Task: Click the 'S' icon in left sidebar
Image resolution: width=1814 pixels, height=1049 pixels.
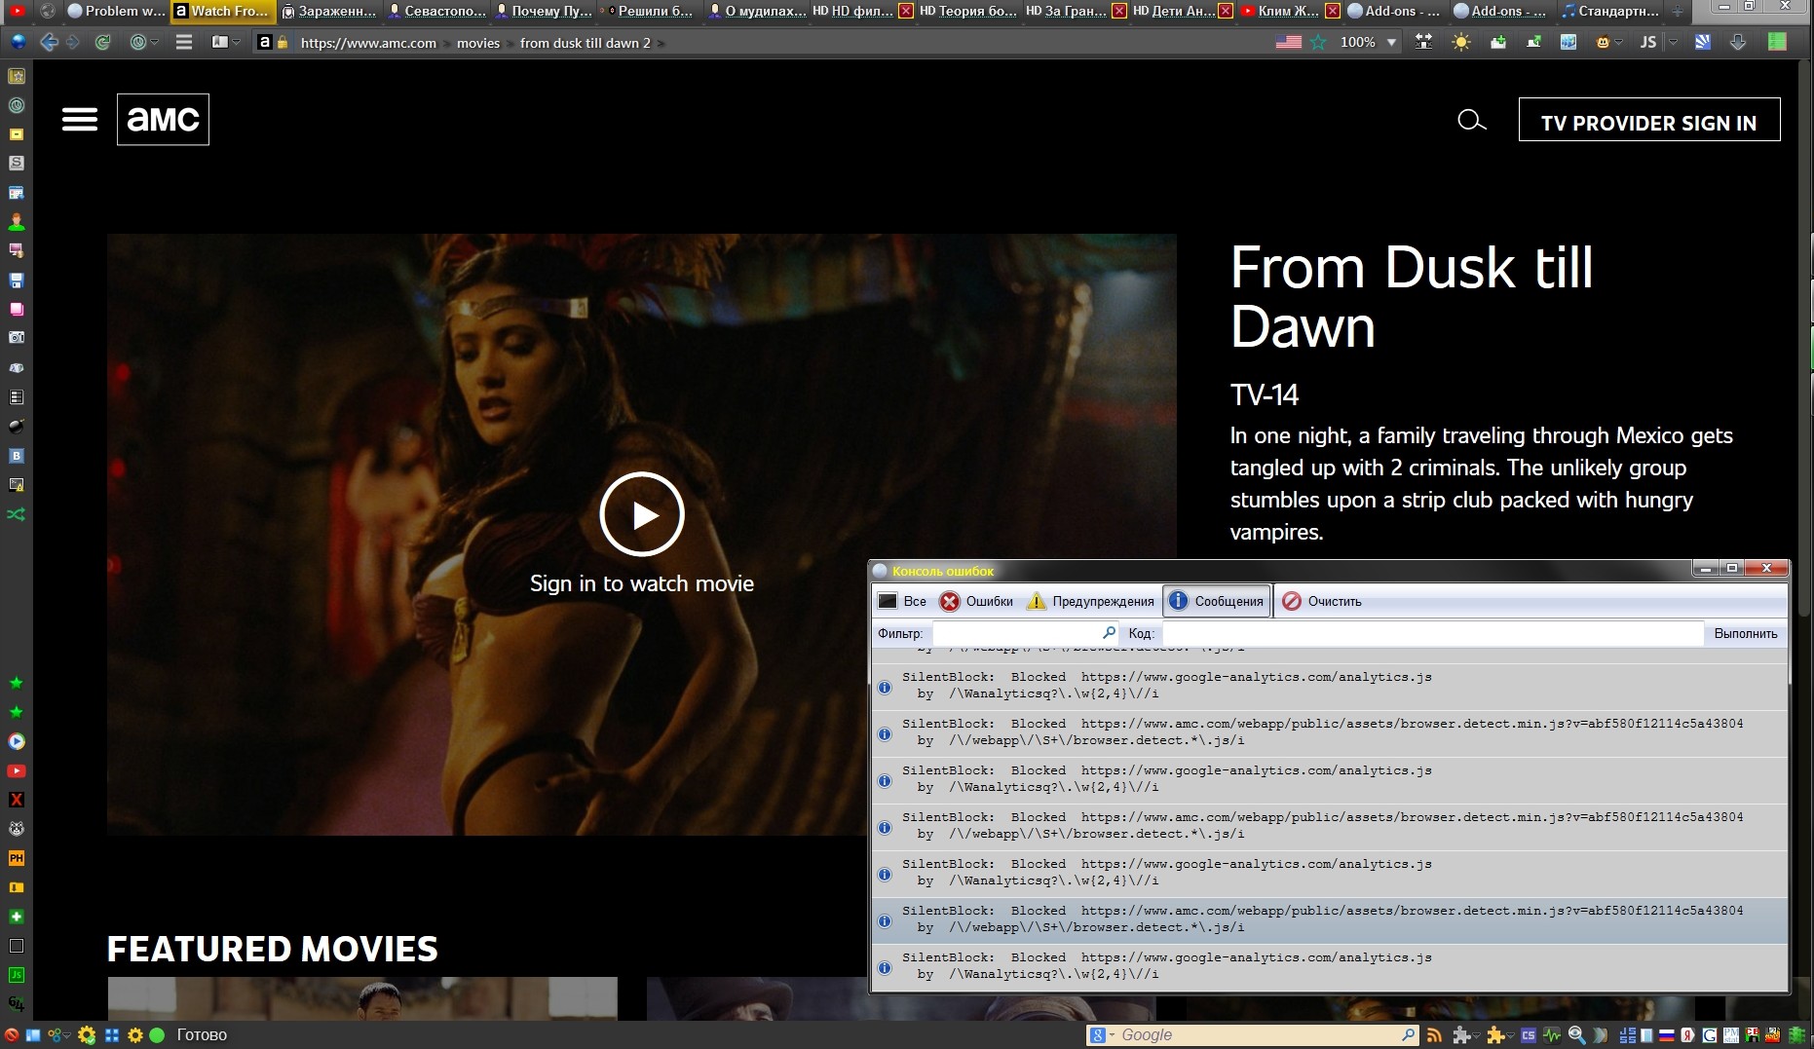Action: (x=17, y=163)
